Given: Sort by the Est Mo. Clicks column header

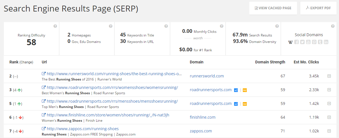Looking at the screenshot, I should 306,62.
